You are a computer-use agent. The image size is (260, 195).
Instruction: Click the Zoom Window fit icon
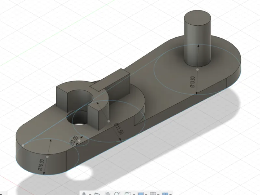[128, 193]
